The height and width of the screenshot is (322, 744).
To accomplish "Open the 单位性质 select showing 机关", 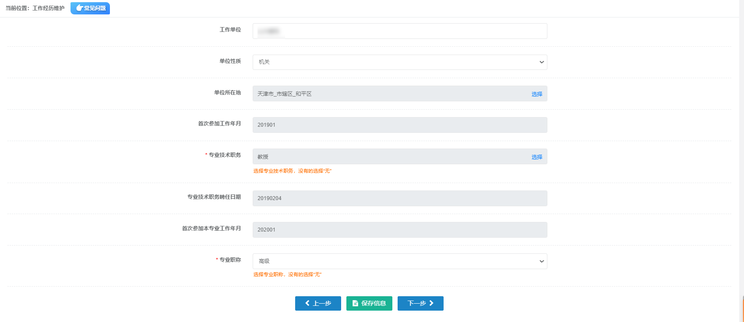I will click(394, 62).
